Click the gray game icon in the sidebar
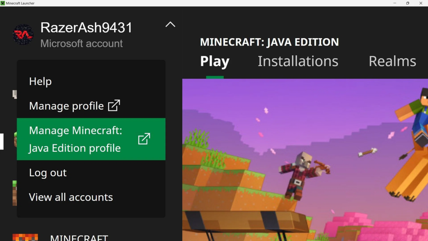 15,95
